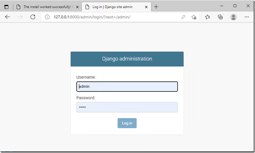Viewport: 255px width, 153px height.
Task: Submit with the Log in button
Action: click(127, 123)
